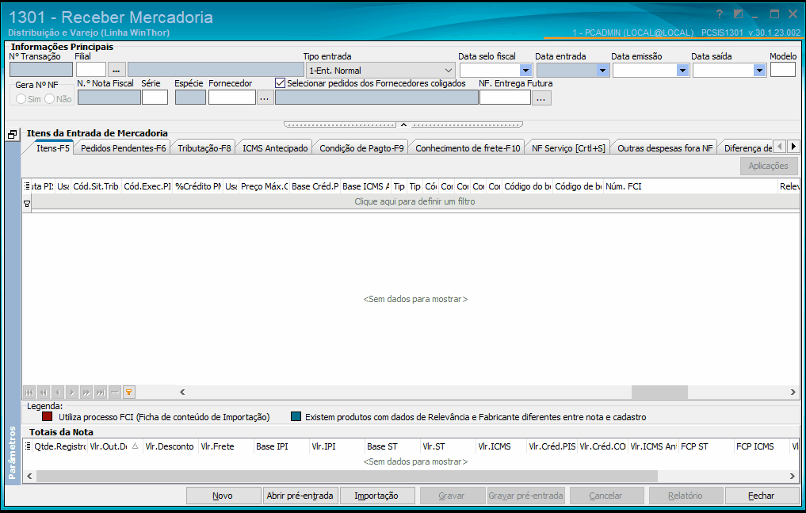Click the Filial input field
Image resolution: width=806 pixels, height=513 pixels.
point(91,70)
